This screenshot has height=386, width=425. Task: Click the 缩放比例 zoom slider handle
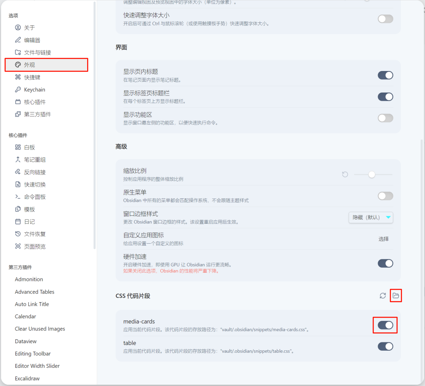pos(372,174)
